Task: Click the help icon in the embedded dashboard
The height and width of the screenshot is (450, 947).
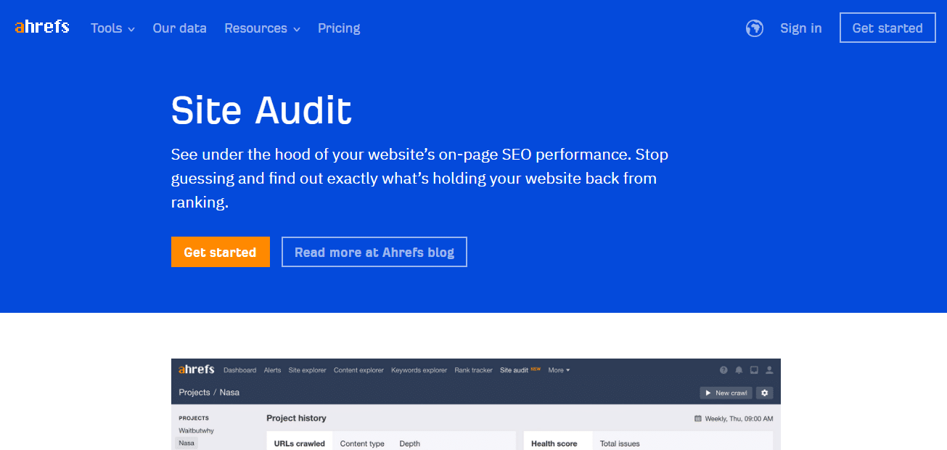Action: click(x=723, y=370)
